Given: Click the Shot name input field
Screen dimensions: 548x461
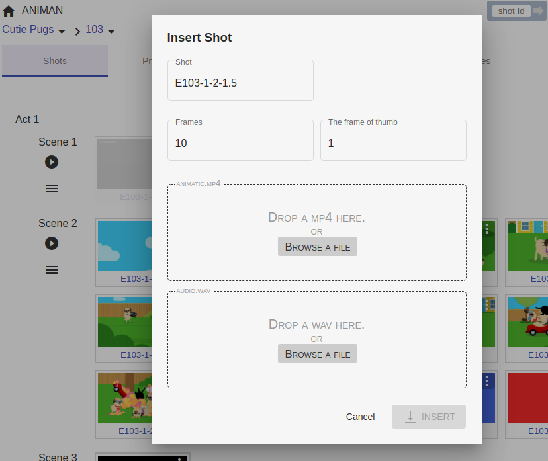Looking at the screenshot, I should point(240,83).
